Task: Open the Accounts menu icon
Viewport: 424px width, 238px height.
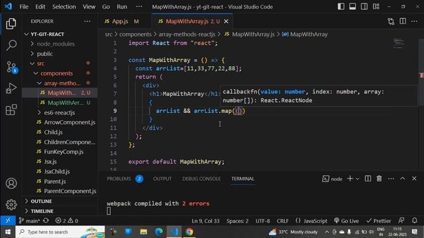Action: click(x=11, y=183)
